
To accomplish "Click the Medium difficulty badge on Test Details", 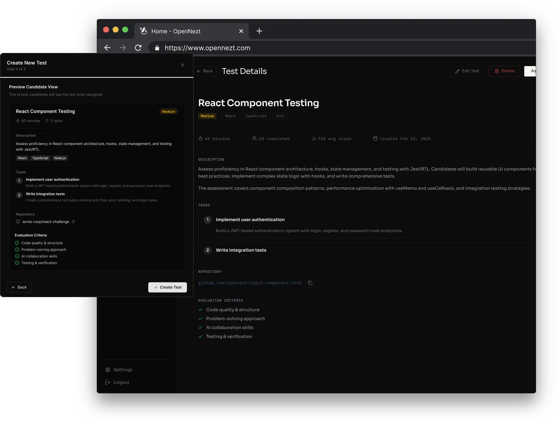I will click(x=207, y=116).
